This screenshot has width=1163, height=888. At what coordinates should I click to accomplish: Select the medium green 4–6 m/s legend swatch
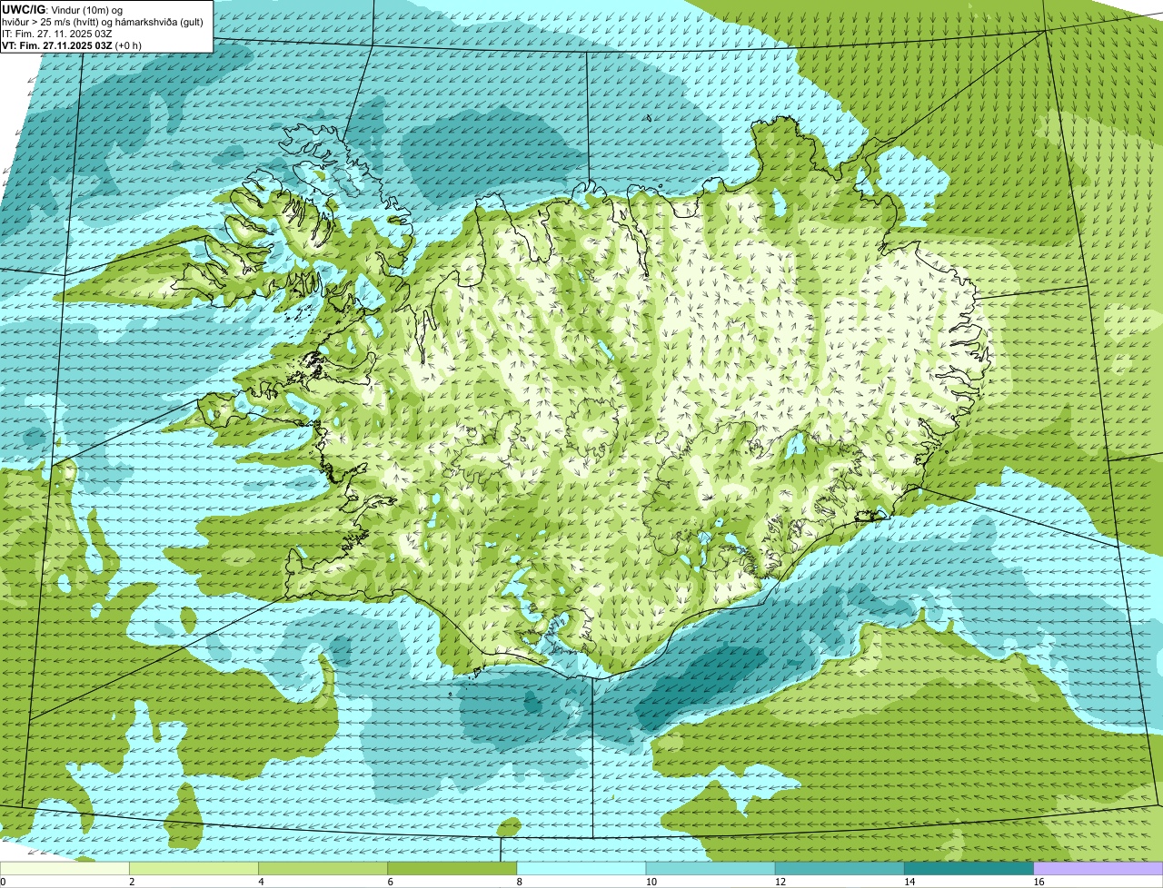tap(323, 868)
